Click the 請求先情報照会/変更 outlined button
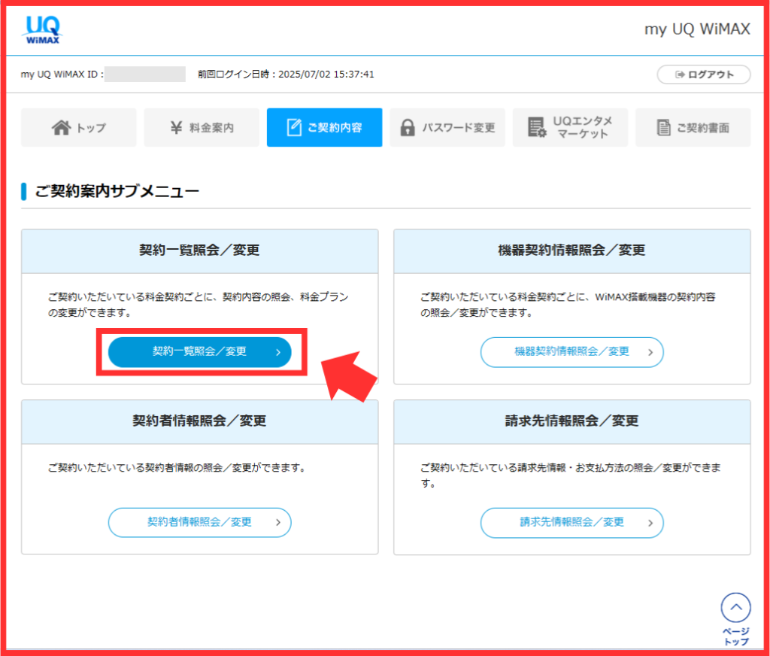This screenshot has height=656, width=770. [x=571, y=522]
